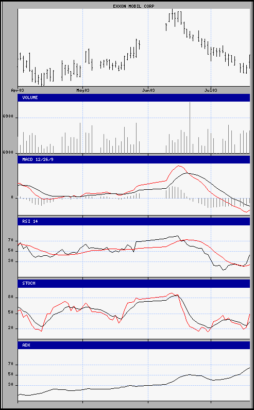Click the RSI 30 level label
254x410 pixels.
click(10, 260)
